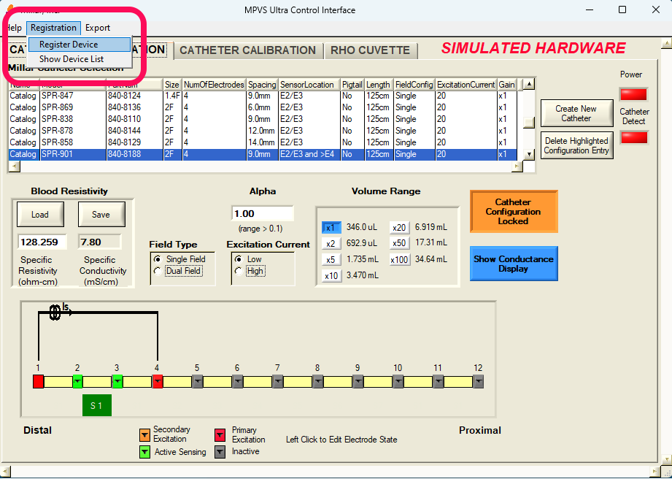Image resolution: width=672 pixels, height=479 pixels.
Task: Select the x100 volume range
Action: 399,259
